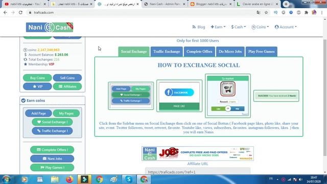Click the Sell Coins button
The width and height of the screenshot is (327, 184).
[x=67, y=78]
